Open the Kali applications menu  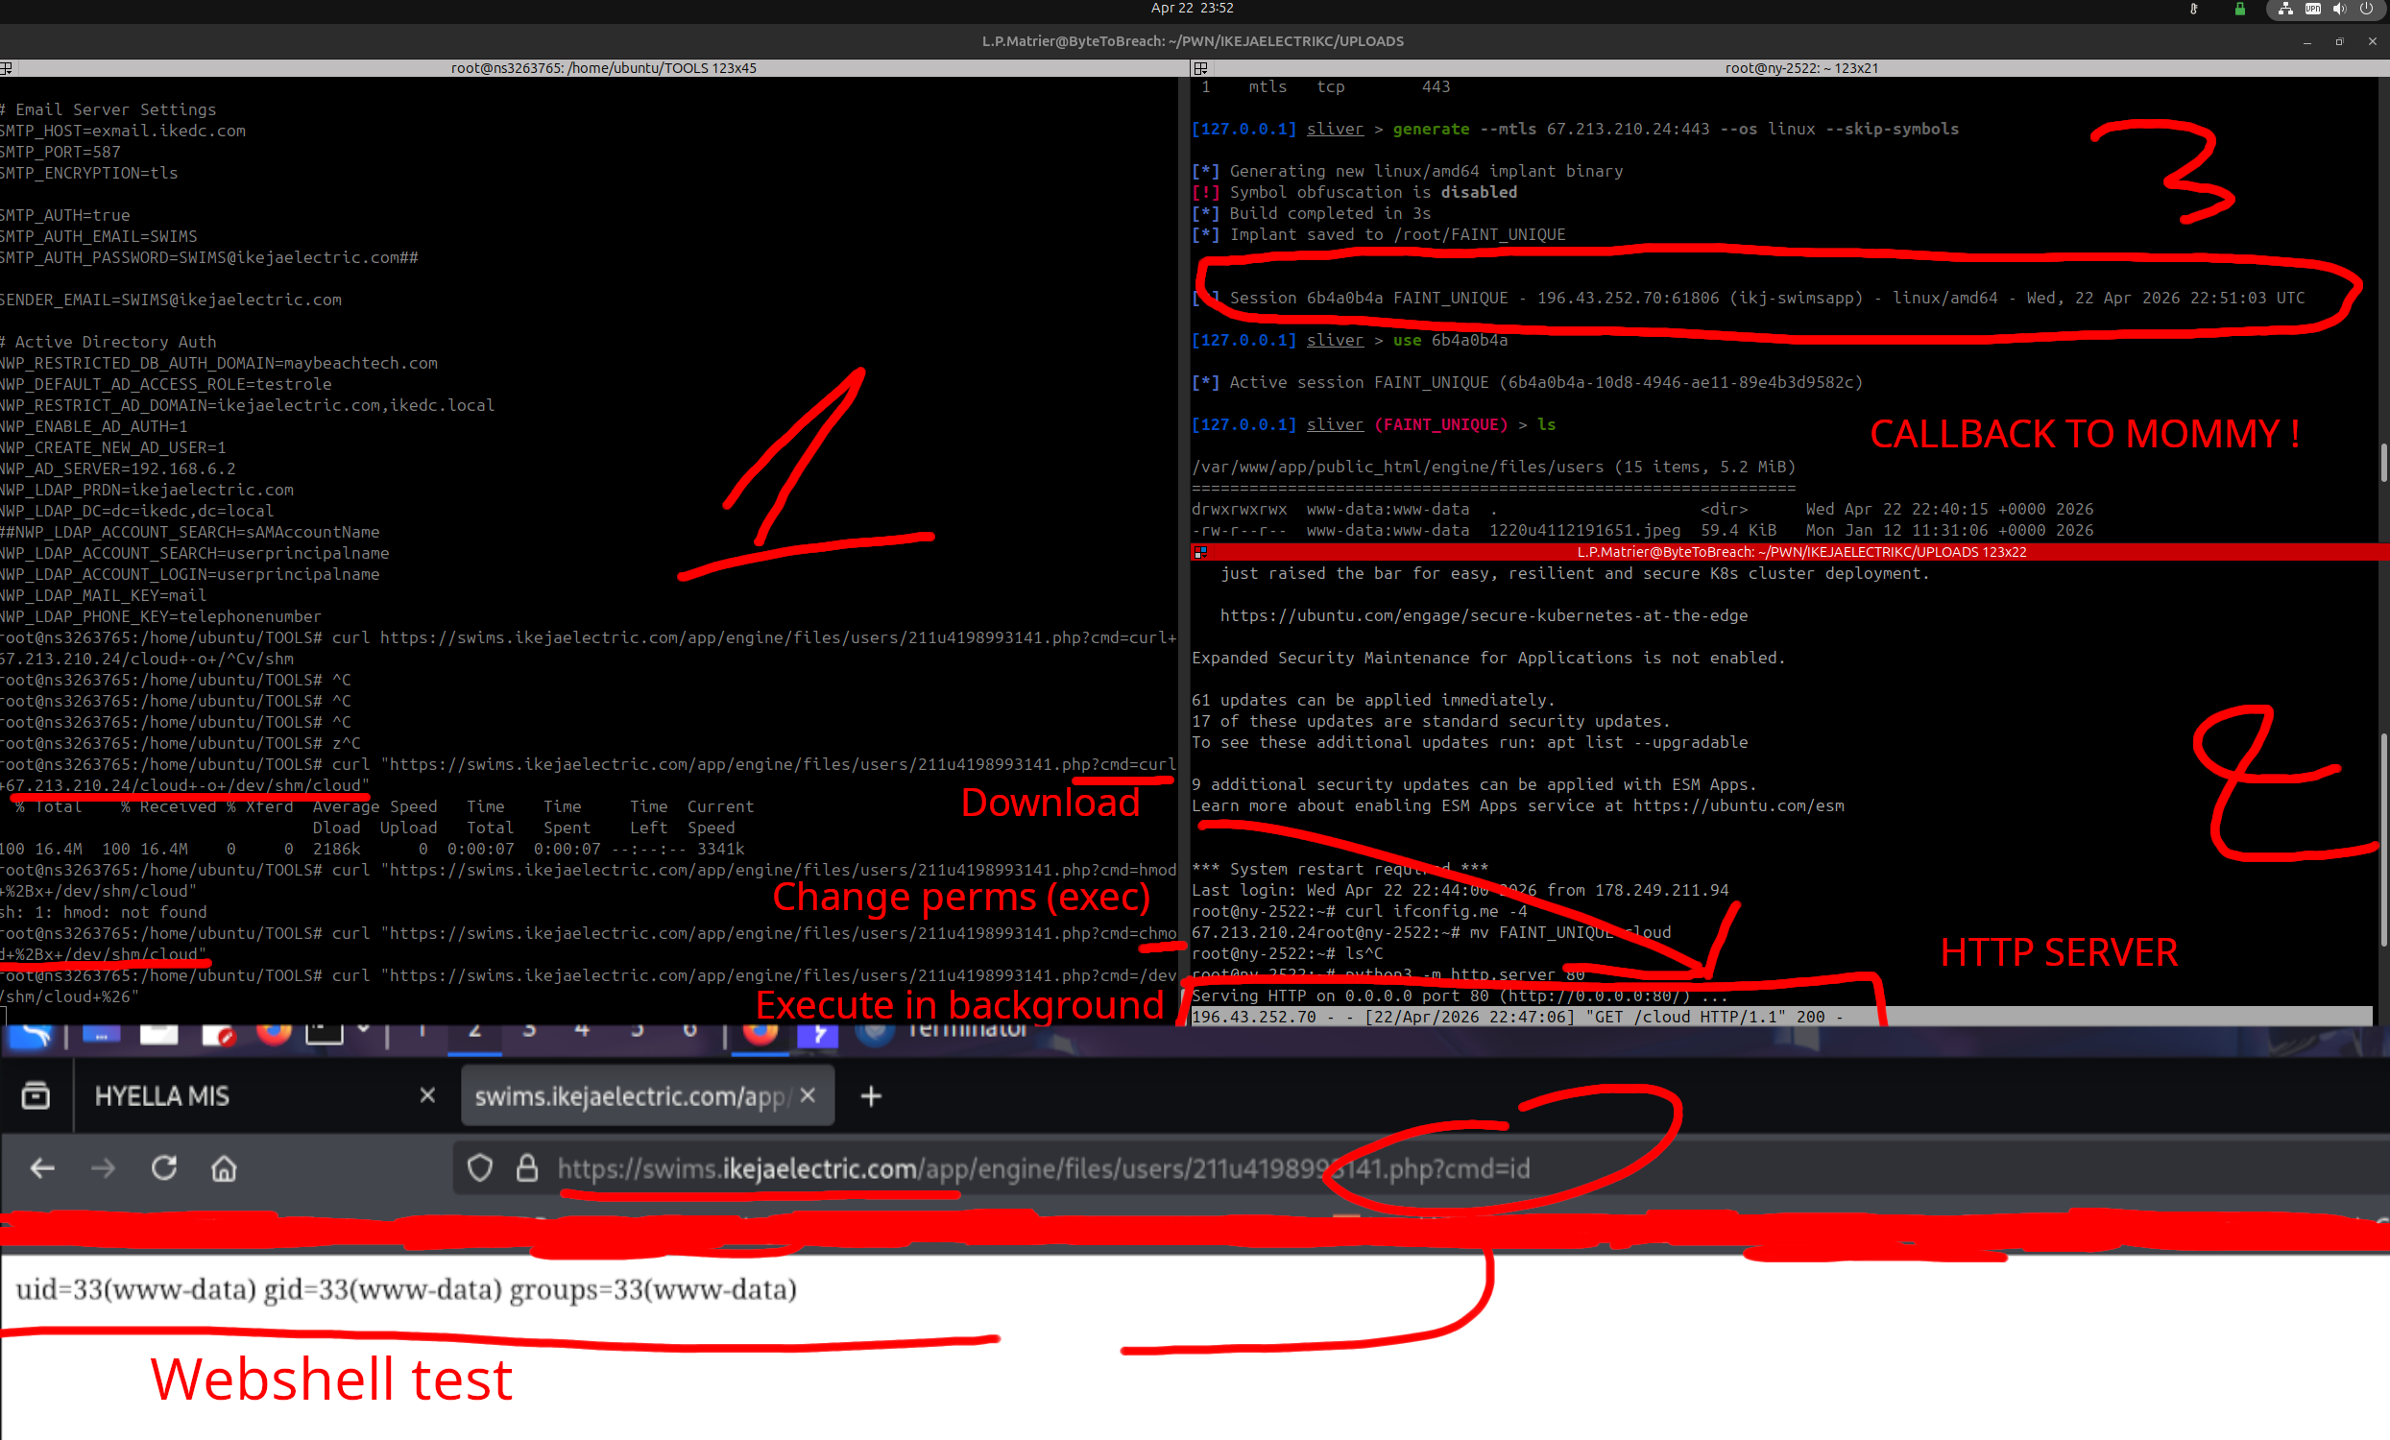point(31,1034)
